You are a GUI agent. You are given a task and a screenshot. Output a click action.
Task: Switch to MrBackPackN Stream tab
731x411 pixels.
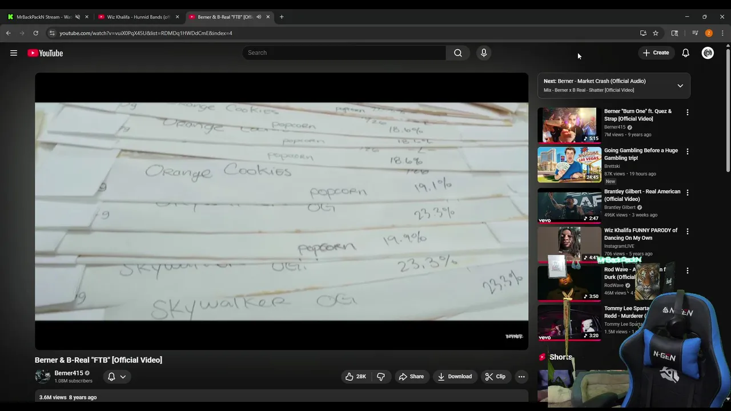tap(43, 17)
